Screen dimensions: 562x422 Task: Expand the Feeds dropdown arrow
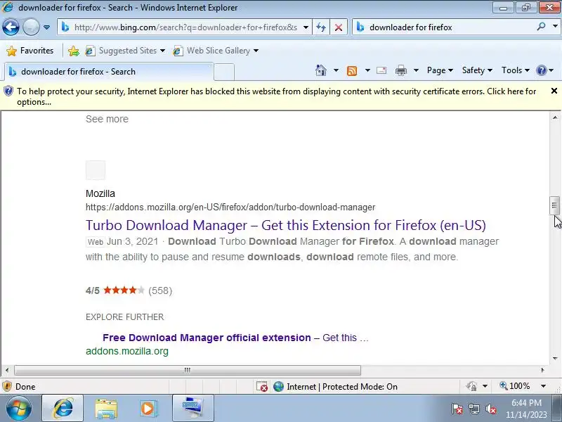[x=367, y=70]
